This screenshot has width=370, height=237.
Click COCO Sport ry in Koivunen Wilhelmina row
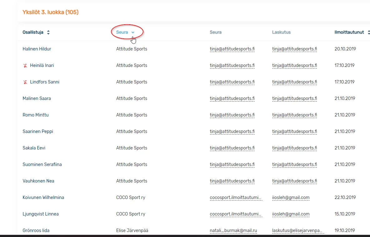tap(131, 197)
